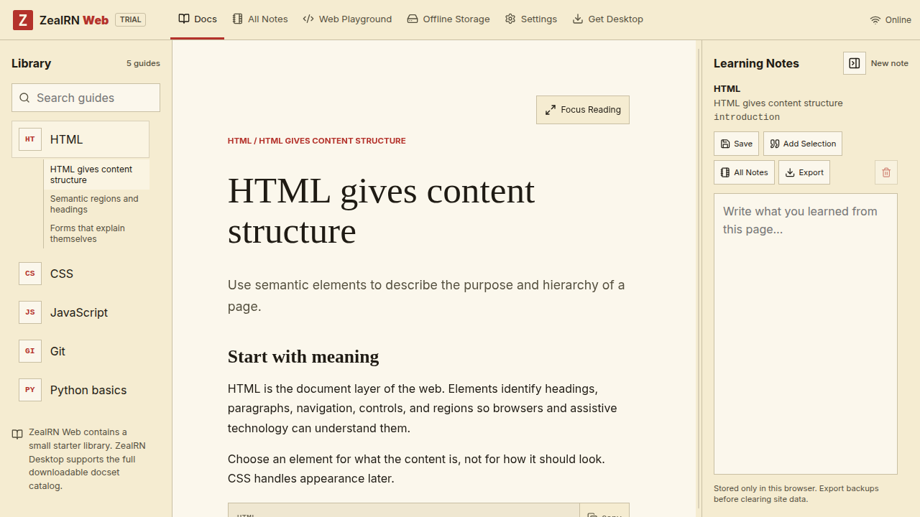Export the learning notes

coord(804,172)
